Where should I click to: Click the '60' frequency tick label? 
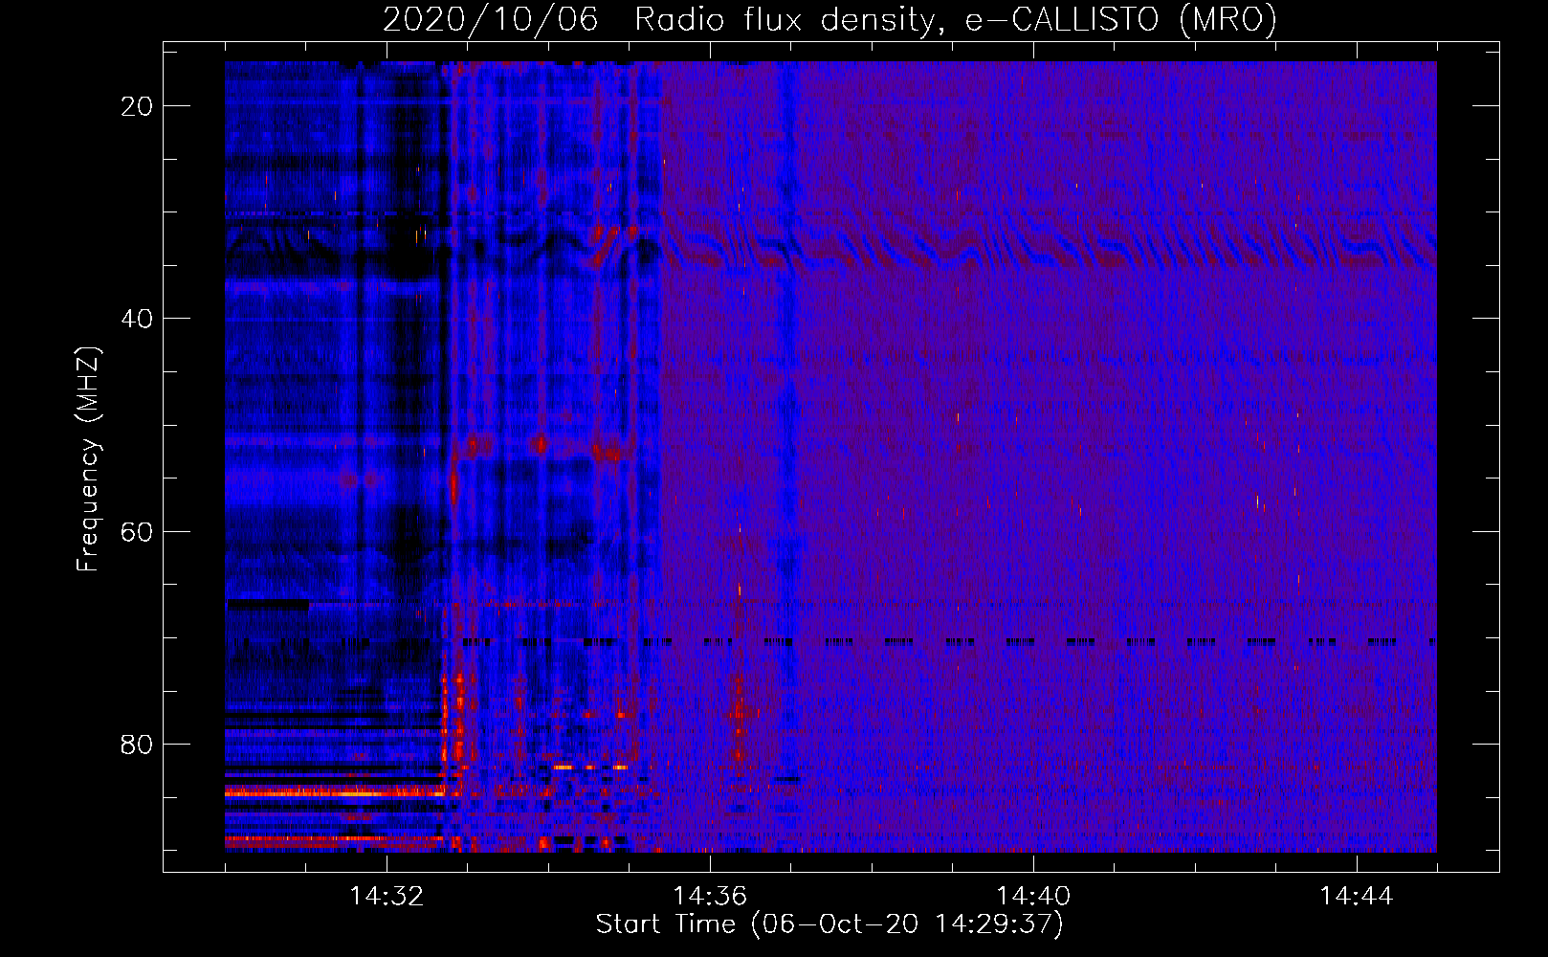pos(137,531)
